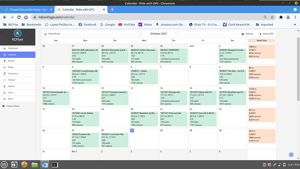Open a new browser tab

point(112,10)
